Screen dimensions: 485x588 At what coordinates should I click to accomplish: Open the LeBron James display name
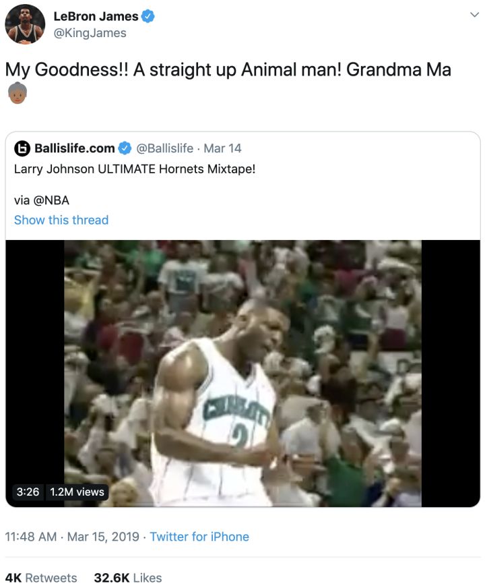[96, 17]
